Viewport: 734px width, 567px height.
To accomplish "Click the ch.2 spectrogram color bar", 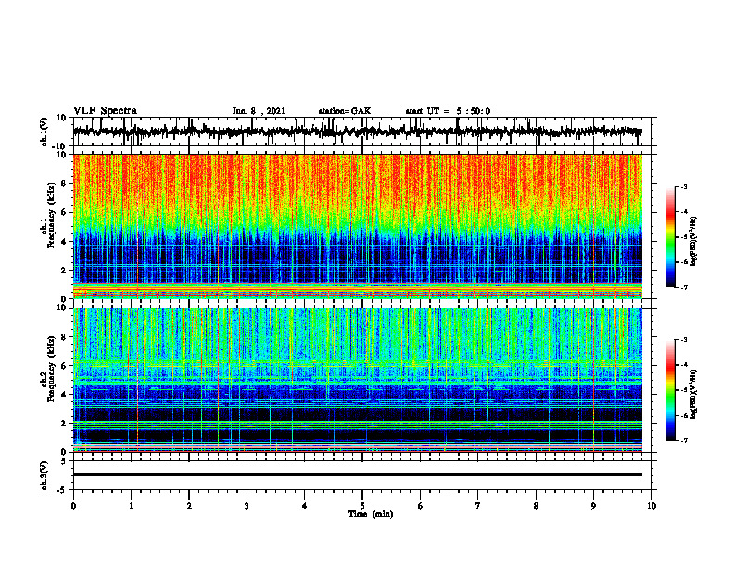I will click(670, 390).
